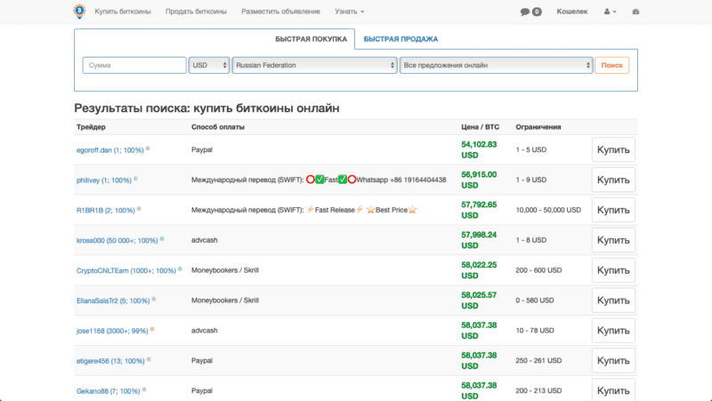The height and width of the screenshot is (401, 712).
Task: Click Купить button for philivey offer
Action: (x=613, y=180)
